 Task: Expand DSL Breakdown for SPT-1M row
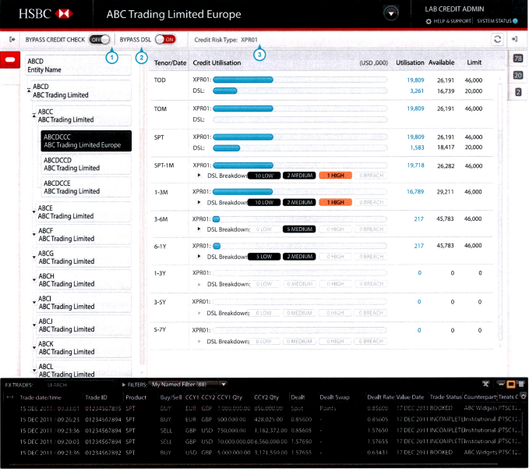(199, 176)
